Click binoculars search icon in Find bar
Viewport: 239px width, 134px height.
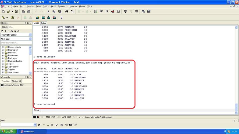(39, 125)
